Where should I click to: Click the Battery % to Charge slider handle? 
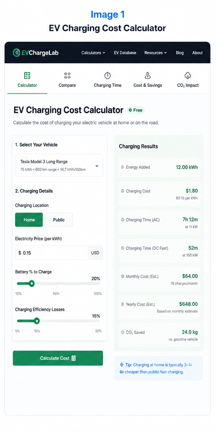click(x=32, y=283)
